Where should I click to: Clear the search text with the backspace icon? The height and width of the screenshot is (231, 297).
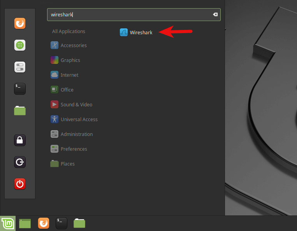coord(215,15)
